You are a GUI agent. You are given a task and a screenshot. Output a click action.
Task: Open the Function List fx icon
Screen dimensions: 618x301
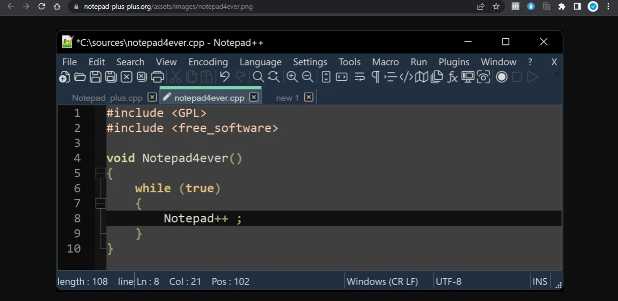[x=452, y=77]
